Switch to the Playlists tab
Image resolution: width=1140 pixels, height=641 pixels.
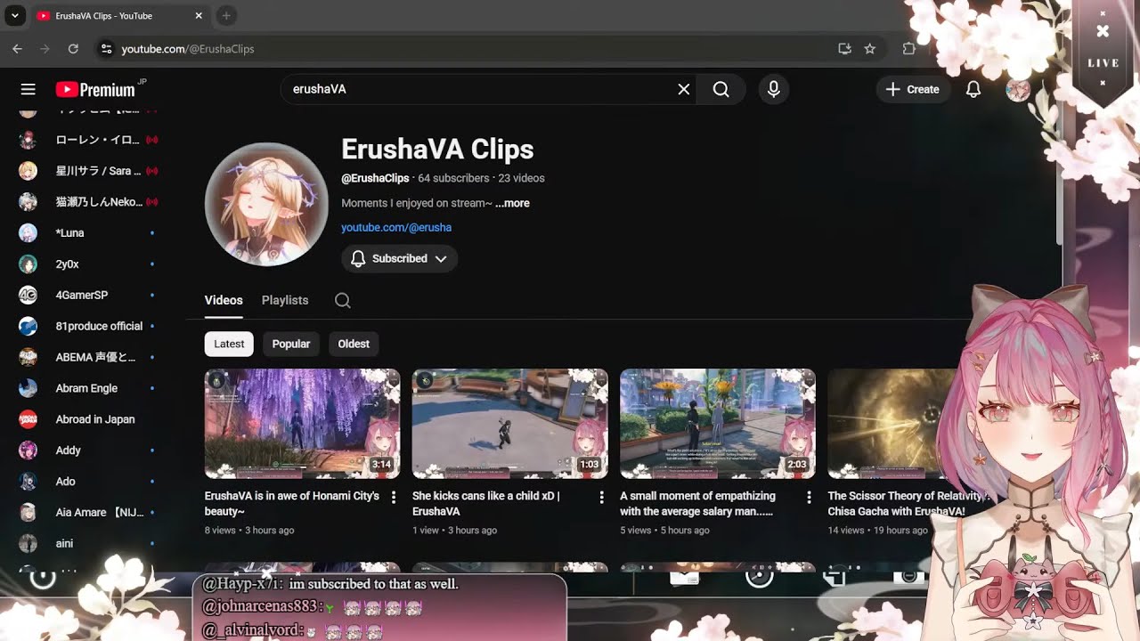pos(285,300)
